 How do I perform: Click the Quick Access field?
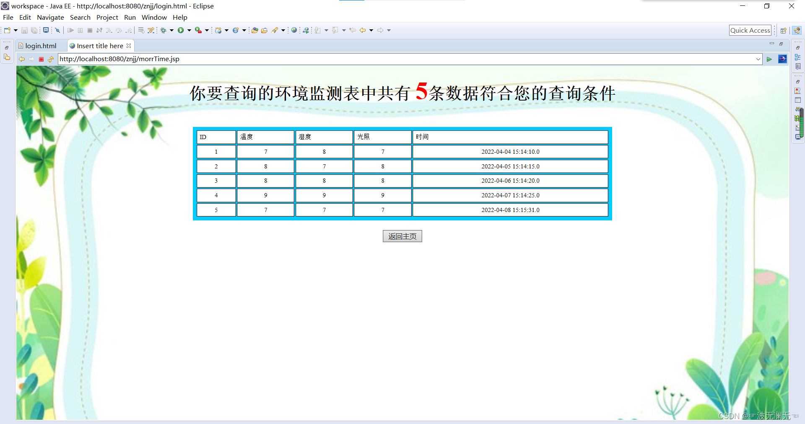(750, 30)
